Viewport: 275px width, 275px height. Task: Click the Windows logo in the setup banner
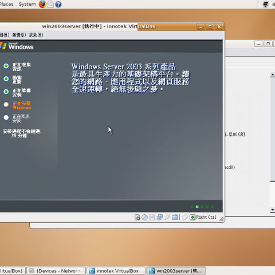click(3, 46)
